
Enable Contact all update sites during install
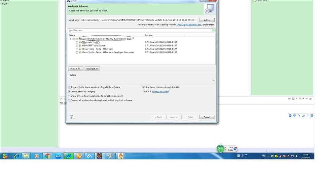[x=69, y=100]
